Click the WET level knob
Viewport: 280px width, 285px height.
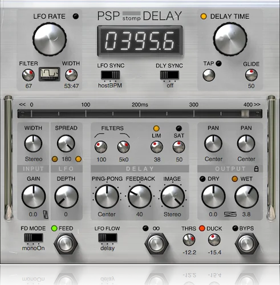(x=246, y=197)
